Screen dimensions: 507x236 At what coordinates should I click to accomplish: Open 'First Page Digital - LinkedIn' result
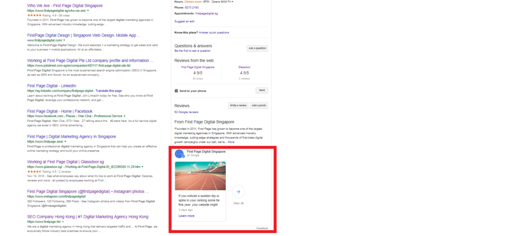[51, 86]
